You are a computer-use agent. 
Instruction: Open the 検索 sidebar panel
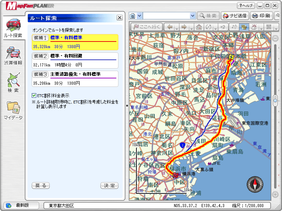point(13,83)
